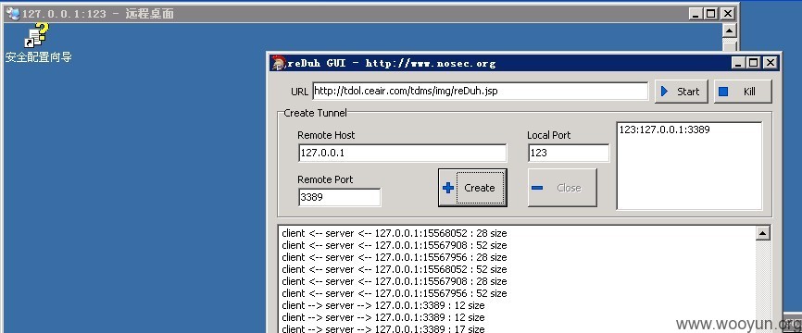Click the Remote Port label
Viewport: 802px width, 333px height.
coord(325,179)
